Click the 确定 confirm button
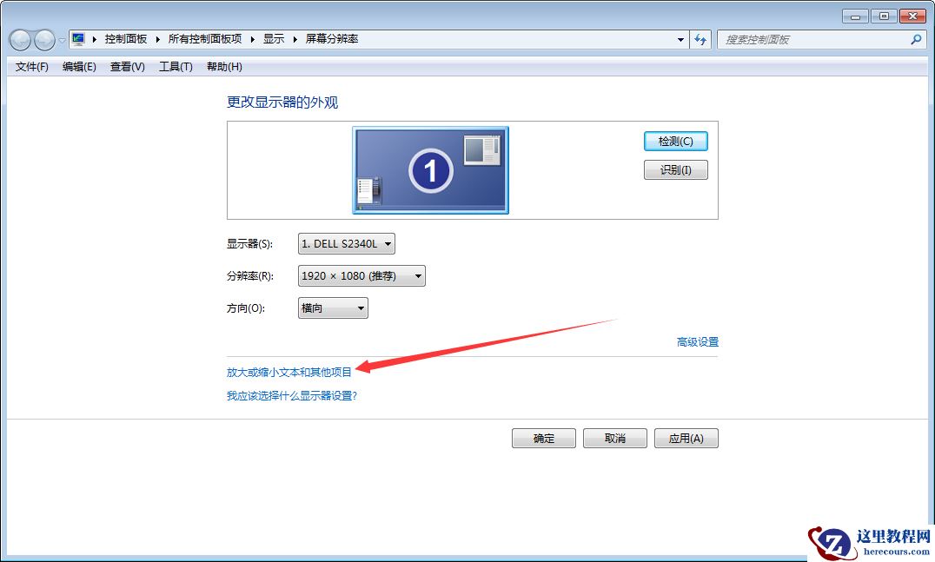 tap(543, 438)
